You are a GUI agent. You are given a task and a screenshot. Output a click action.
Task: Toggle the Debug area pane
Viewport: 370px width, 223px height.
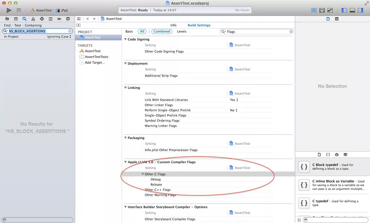tap(352, 10)
